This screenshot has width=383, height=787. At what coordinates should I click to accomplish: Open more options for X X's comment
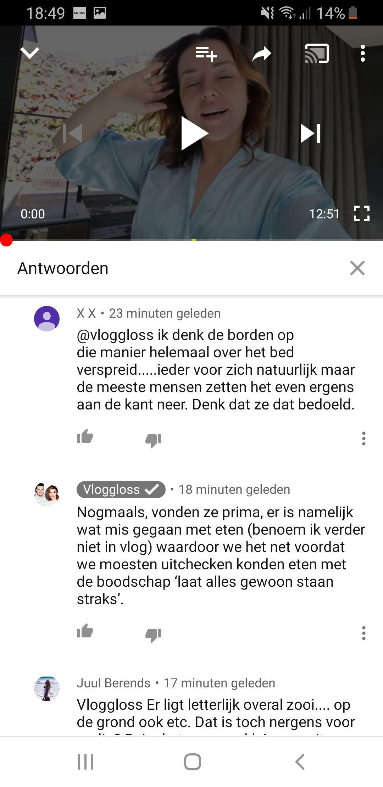point(363,439)
